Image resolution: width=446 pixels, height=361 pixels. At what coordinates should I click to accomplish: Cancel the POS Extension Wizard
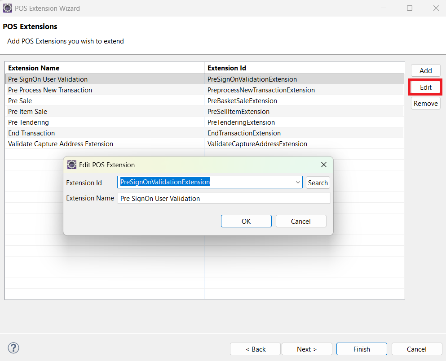pos(416,349)
